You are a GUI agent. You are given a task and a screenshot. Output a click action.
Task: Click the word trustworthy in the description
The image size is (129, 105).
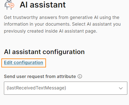point(25,18)
